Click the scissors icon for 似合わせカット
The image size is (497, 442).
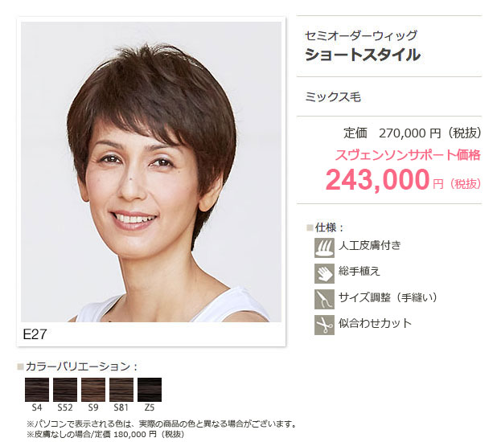(324, 325)
